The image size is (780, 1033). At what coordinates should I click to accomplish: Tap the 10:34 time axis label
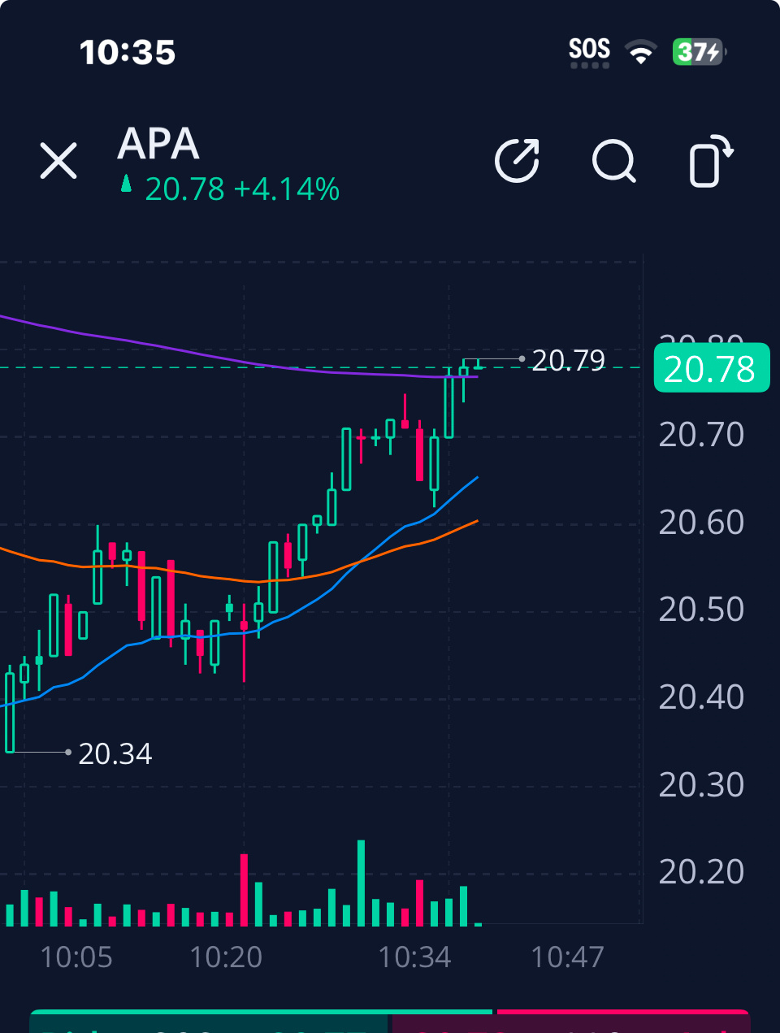tap(414, 957)
